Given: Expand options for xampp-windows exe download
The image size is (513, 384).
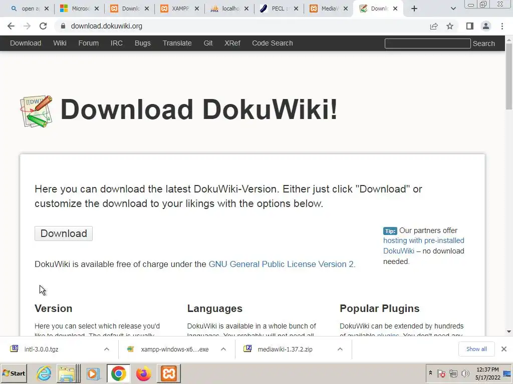Looking at the screenshot, I should click(223, 349).
